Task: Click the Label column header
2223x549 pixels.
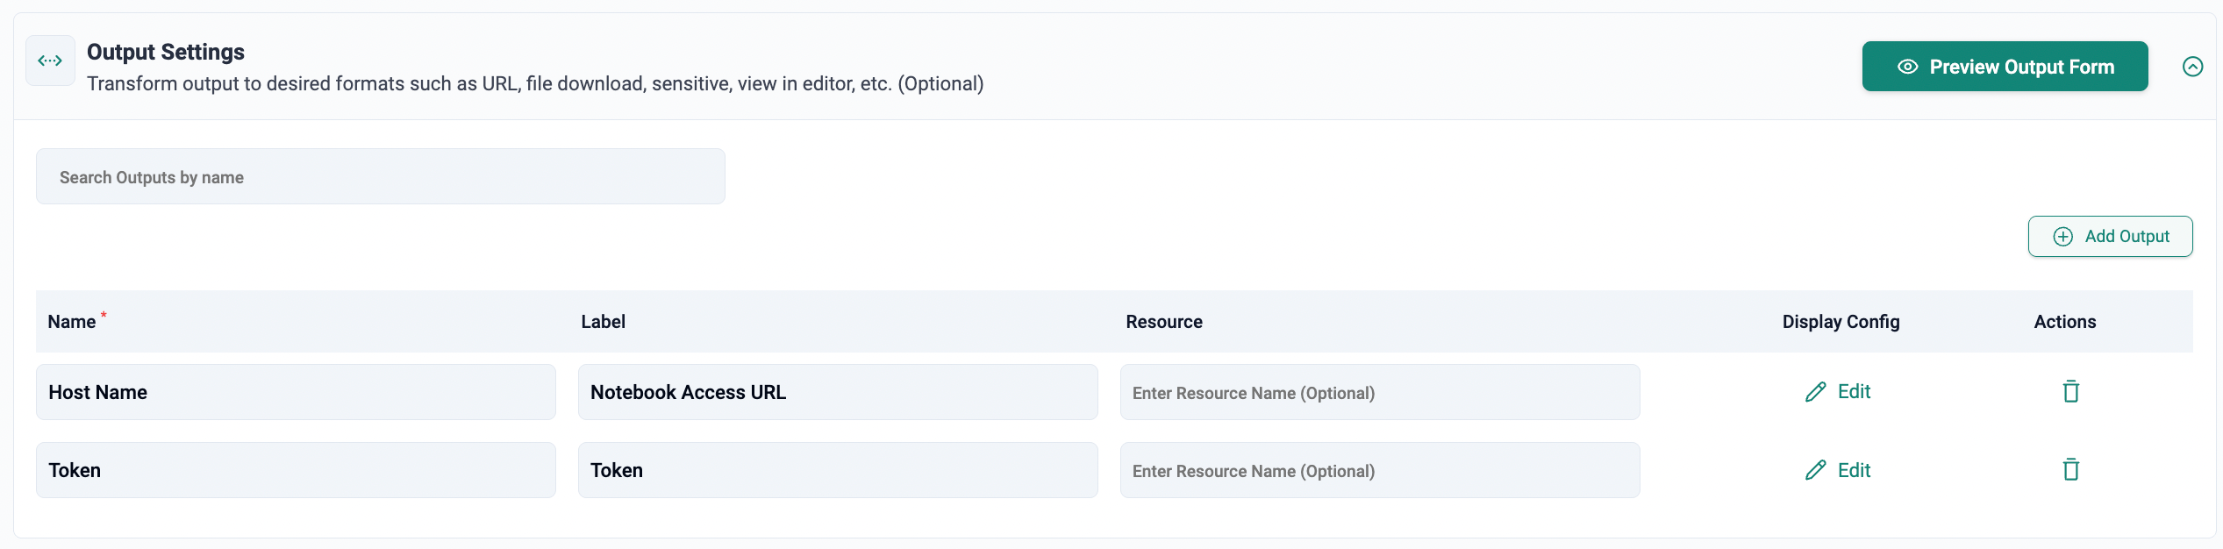Action: coord(603,322)
